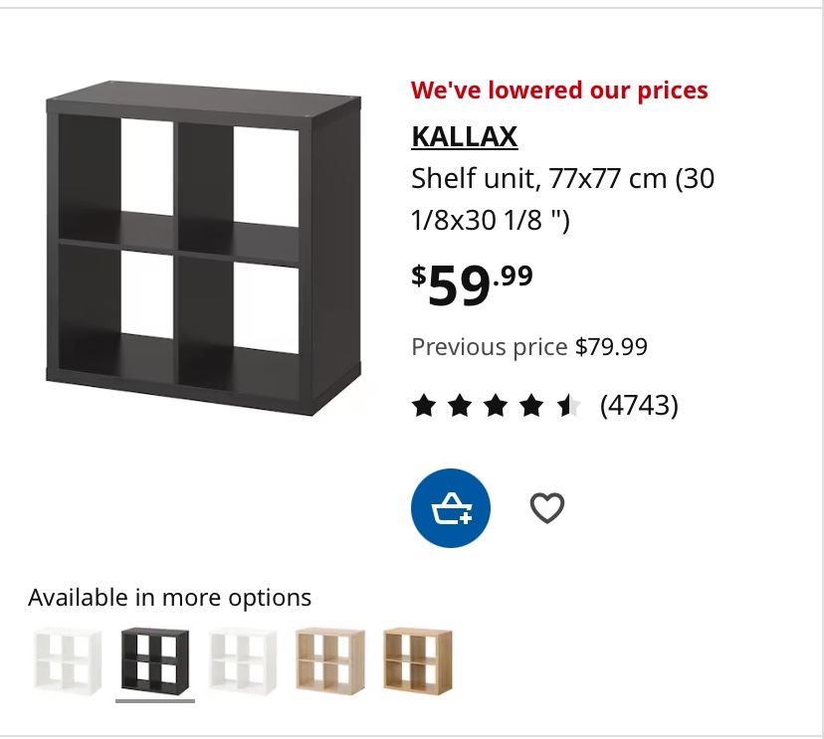The width and height of the screenshot is (824, 739).
Task: Click the fourth rating star
Action: 532,405
